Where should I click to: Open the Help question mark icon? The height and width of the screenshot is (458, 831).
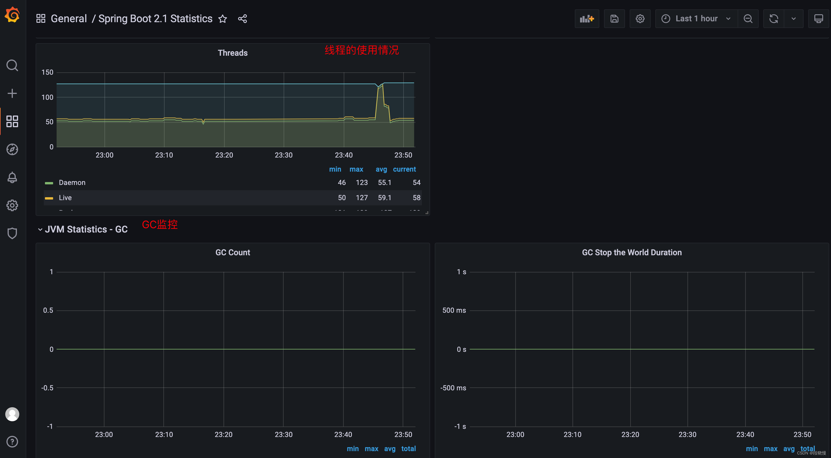pos(12,442)
